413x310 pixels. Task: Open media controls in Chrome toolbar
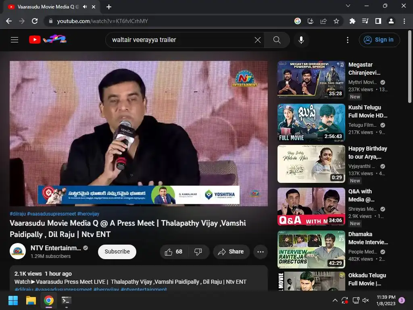(x=365, y=21)
